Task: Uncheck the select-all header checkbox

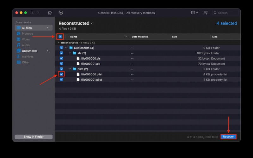Action: (60, 37)
